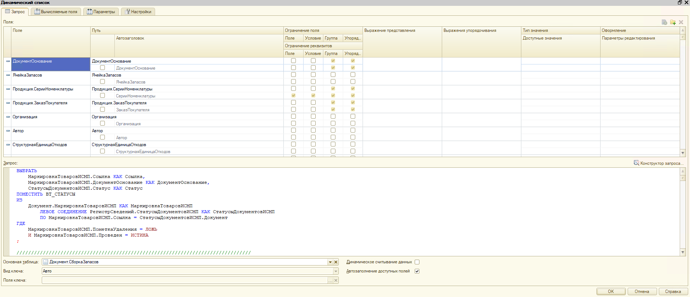
Task: Click the Отмена button
Action: (642, 292)
